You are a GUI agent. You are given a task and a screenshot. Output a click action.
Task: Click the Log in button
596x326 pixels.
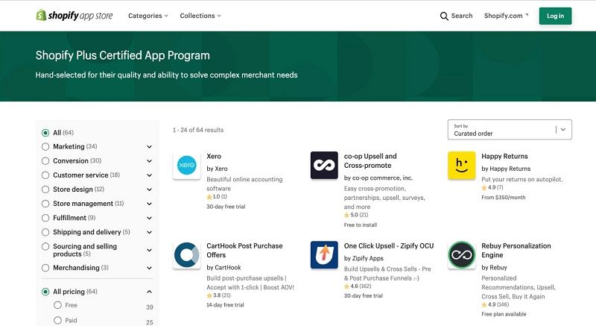[x=555, y=16]
